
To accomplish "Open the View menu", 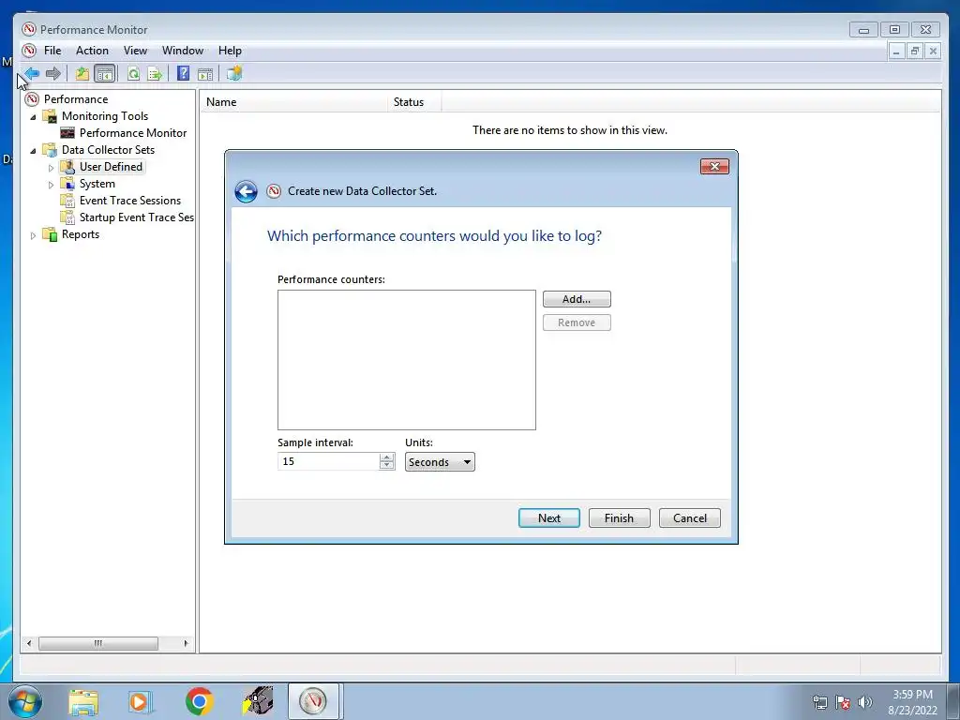I will (135, 51).
